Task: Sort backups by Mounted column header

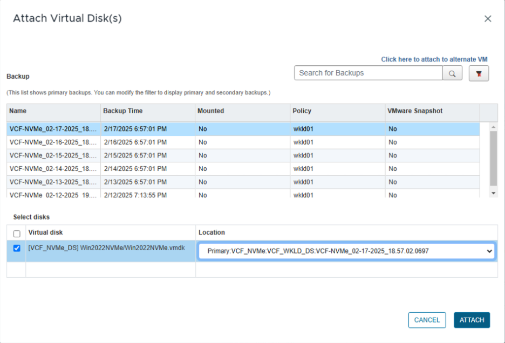Action: (x=211, y=111)
